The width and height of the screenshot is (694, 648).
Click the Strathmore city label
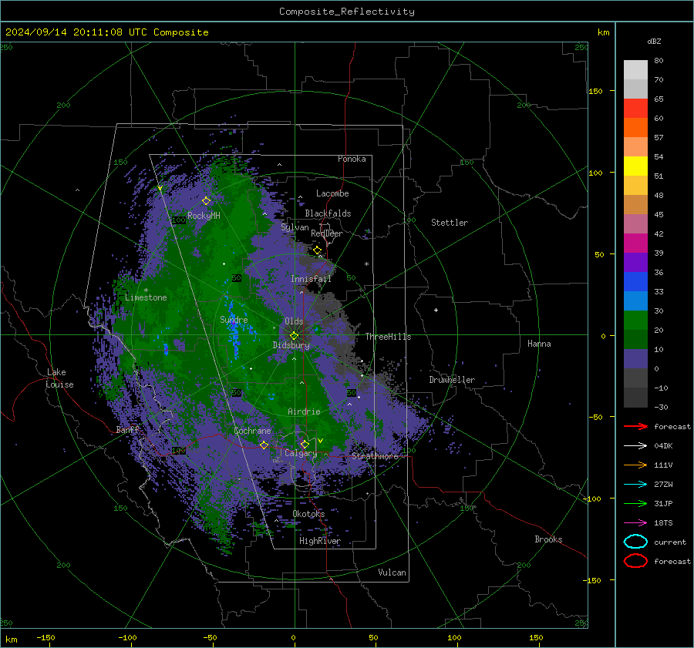pyautogui.click(x=375, y=456)
